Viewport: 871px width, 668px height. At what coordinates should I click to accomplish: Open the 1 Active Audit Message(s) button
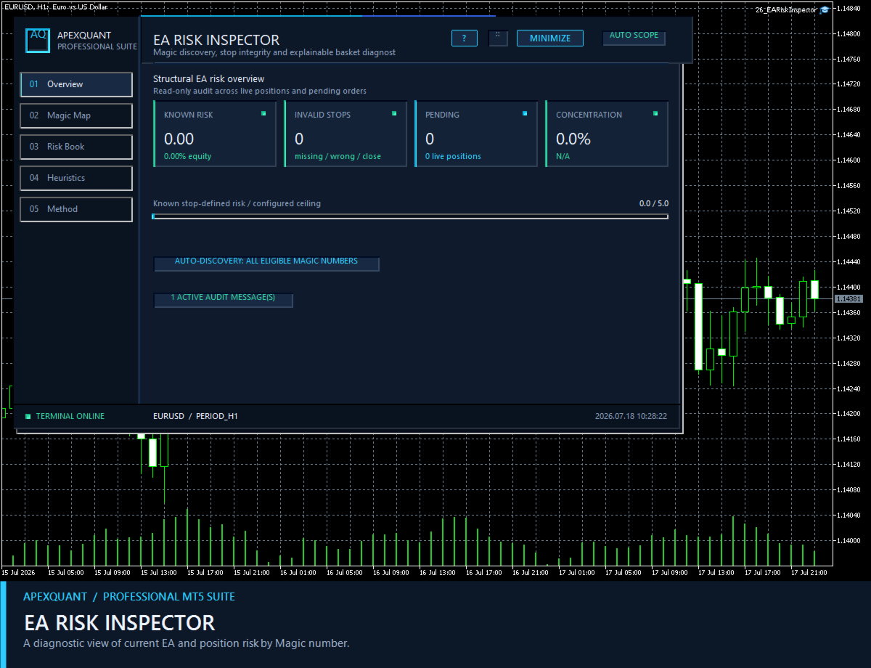224,299
